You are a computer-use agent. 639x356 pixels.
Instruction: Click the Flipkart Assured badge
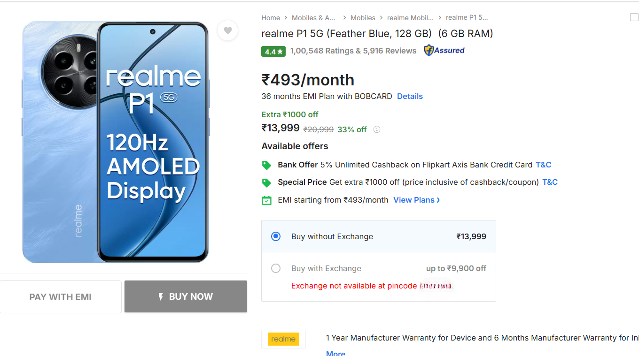(444, 51)
